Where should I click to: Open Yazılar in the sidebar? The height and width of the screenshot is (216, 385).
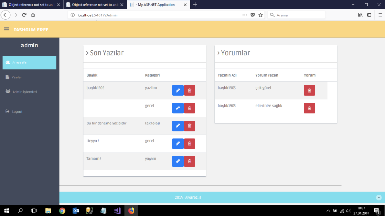click(30, 77)
